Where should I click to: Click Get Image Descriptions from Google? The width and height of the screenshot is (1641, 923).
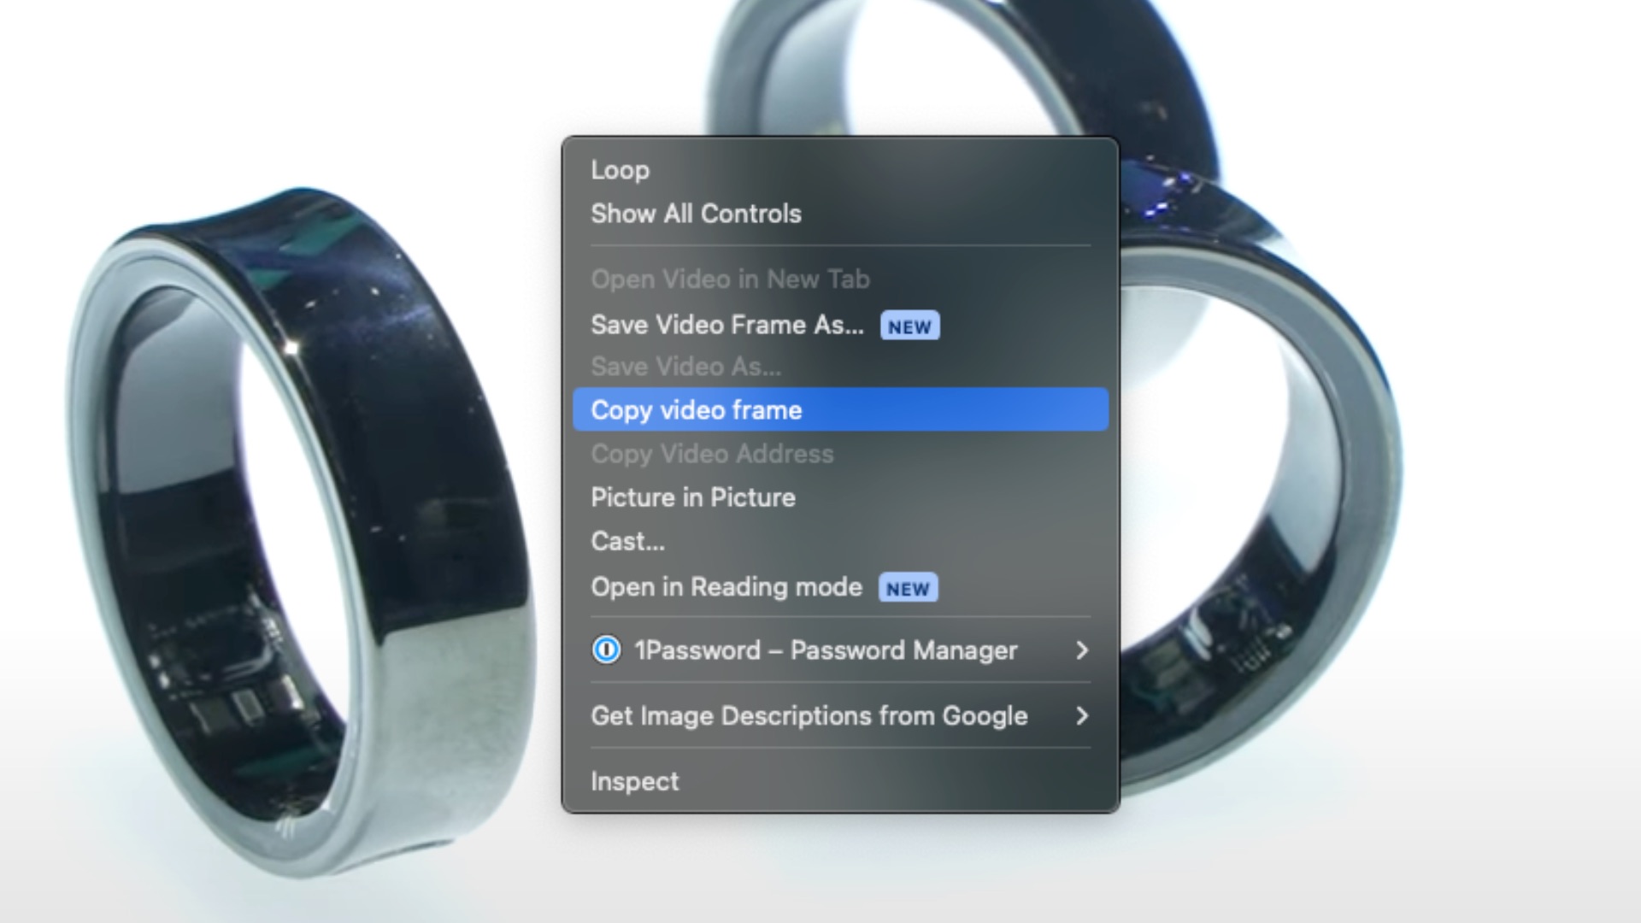coord(809,716)
